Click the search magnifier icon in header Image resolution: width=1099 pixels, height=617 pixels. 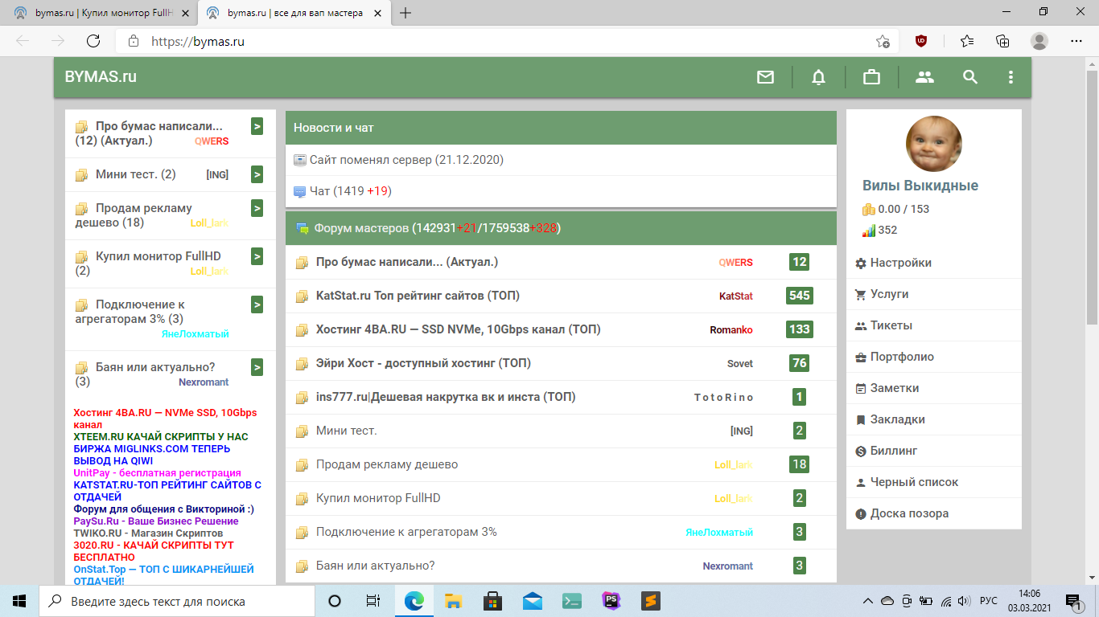(x=970, y=77)
